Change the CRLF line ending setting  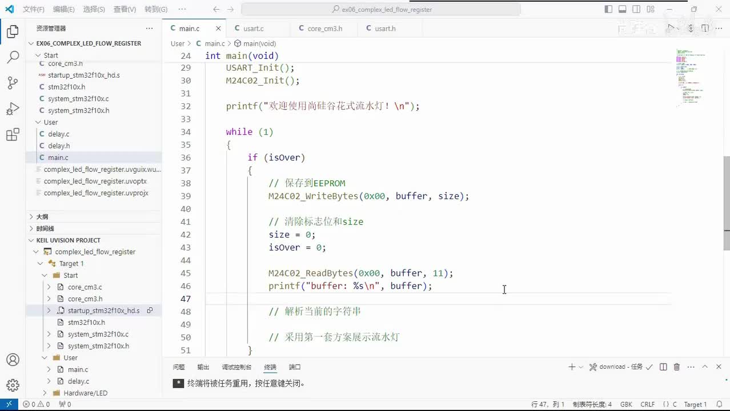pyautogui.click(x=648, y=404)
